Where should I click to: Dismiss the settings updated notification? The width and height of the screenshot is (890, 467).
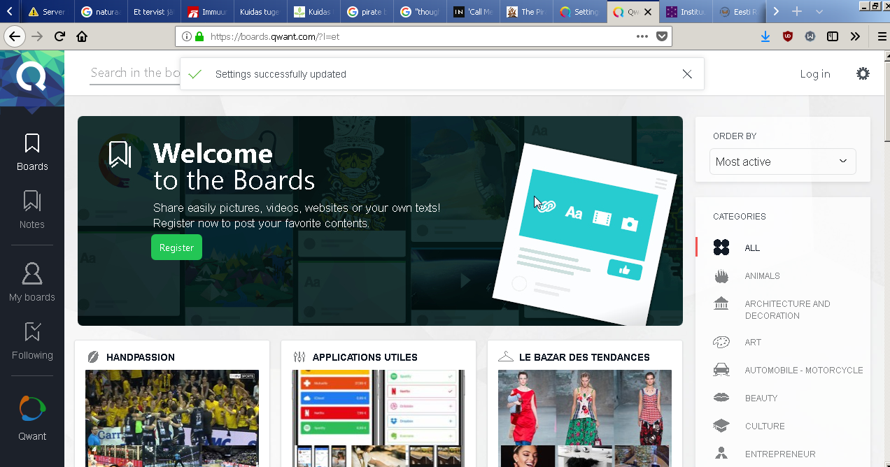687,74
